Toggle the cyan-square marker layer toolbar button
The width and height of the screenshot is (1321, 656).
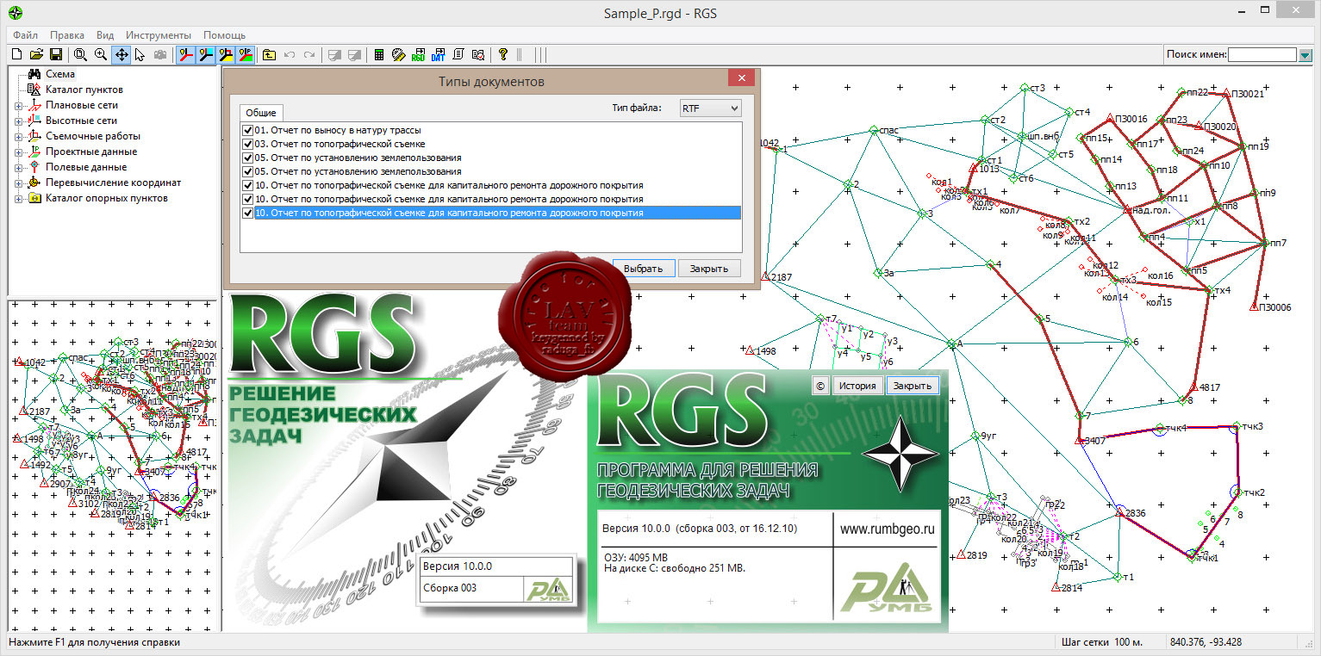coord(206,55)
